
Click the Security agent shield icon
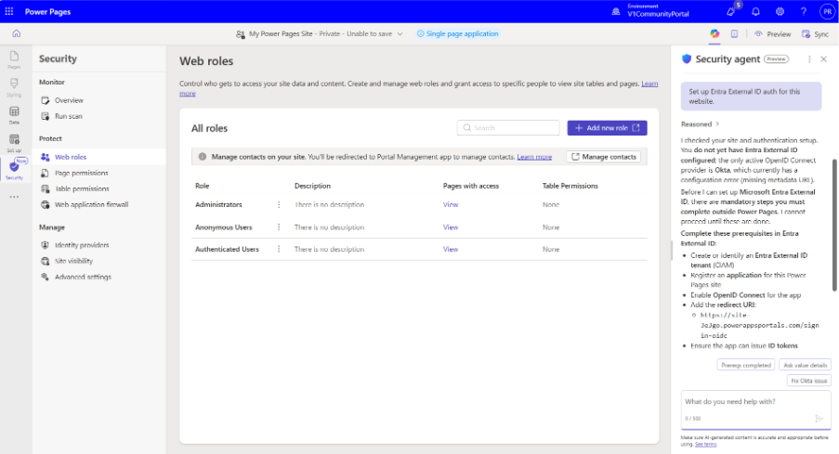coord(687,58)
